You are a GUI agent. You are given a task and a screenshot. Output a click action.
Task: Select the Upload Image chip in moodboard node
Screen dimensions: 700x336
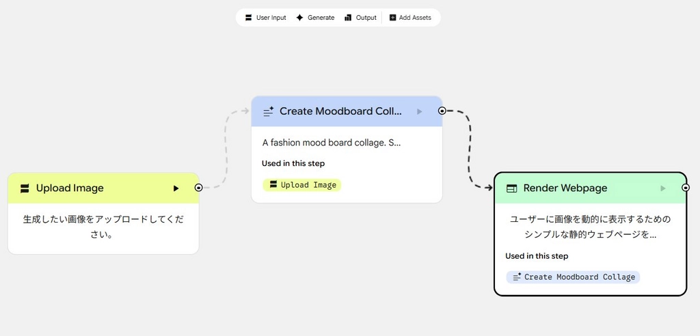[x=302, y=184]
